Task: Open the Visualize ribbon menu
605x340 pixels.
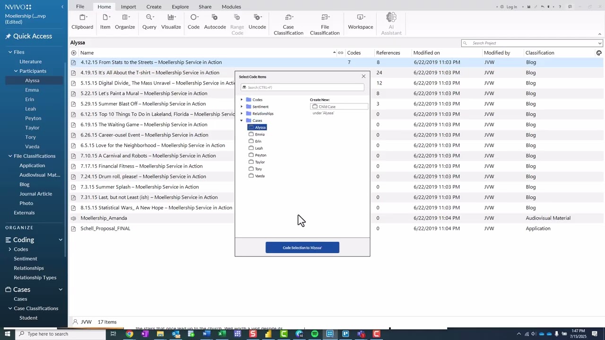Action: click(171, 22)
